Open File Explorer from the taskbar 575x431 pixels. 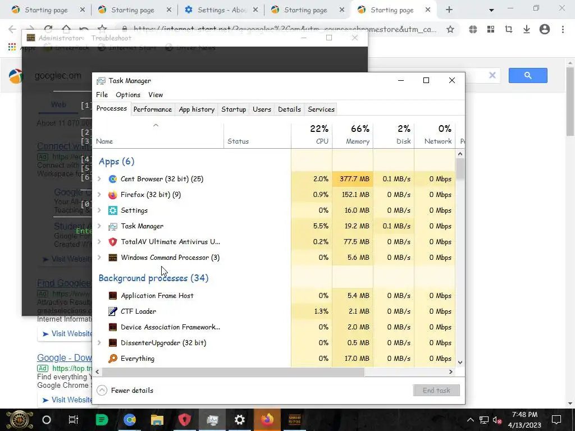click(x=157, y=420)
